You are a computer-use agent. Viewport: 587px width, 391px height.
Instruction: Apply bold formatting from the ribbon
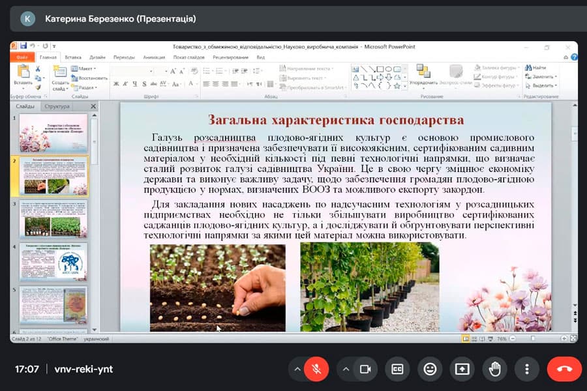pos(115,83)
